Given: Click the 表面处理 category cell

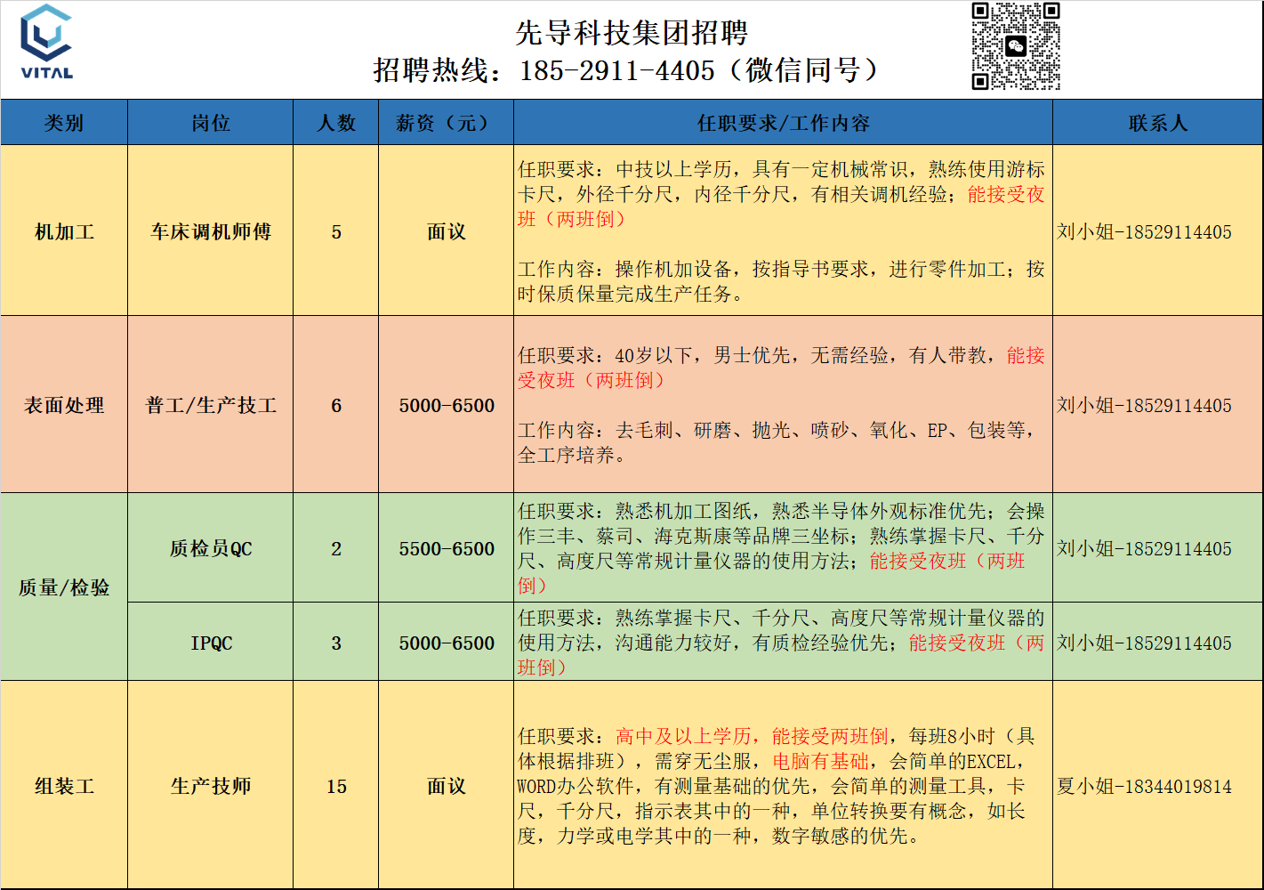Looking at the screenshot, I should tap(64, 405).
